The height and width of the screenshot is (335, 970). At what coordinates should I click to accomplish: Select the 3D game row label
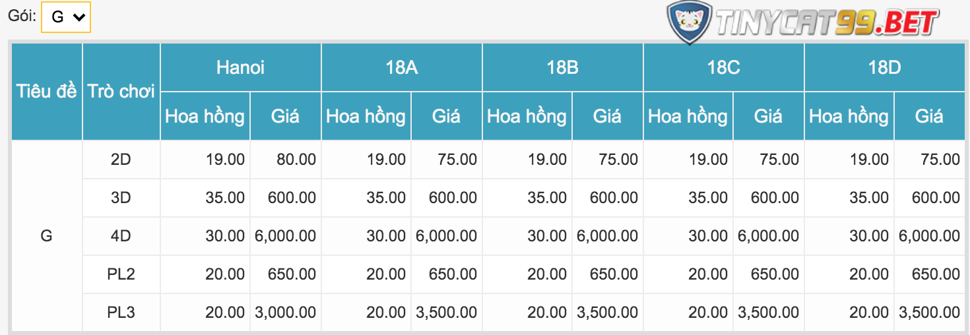click(121, 198)
